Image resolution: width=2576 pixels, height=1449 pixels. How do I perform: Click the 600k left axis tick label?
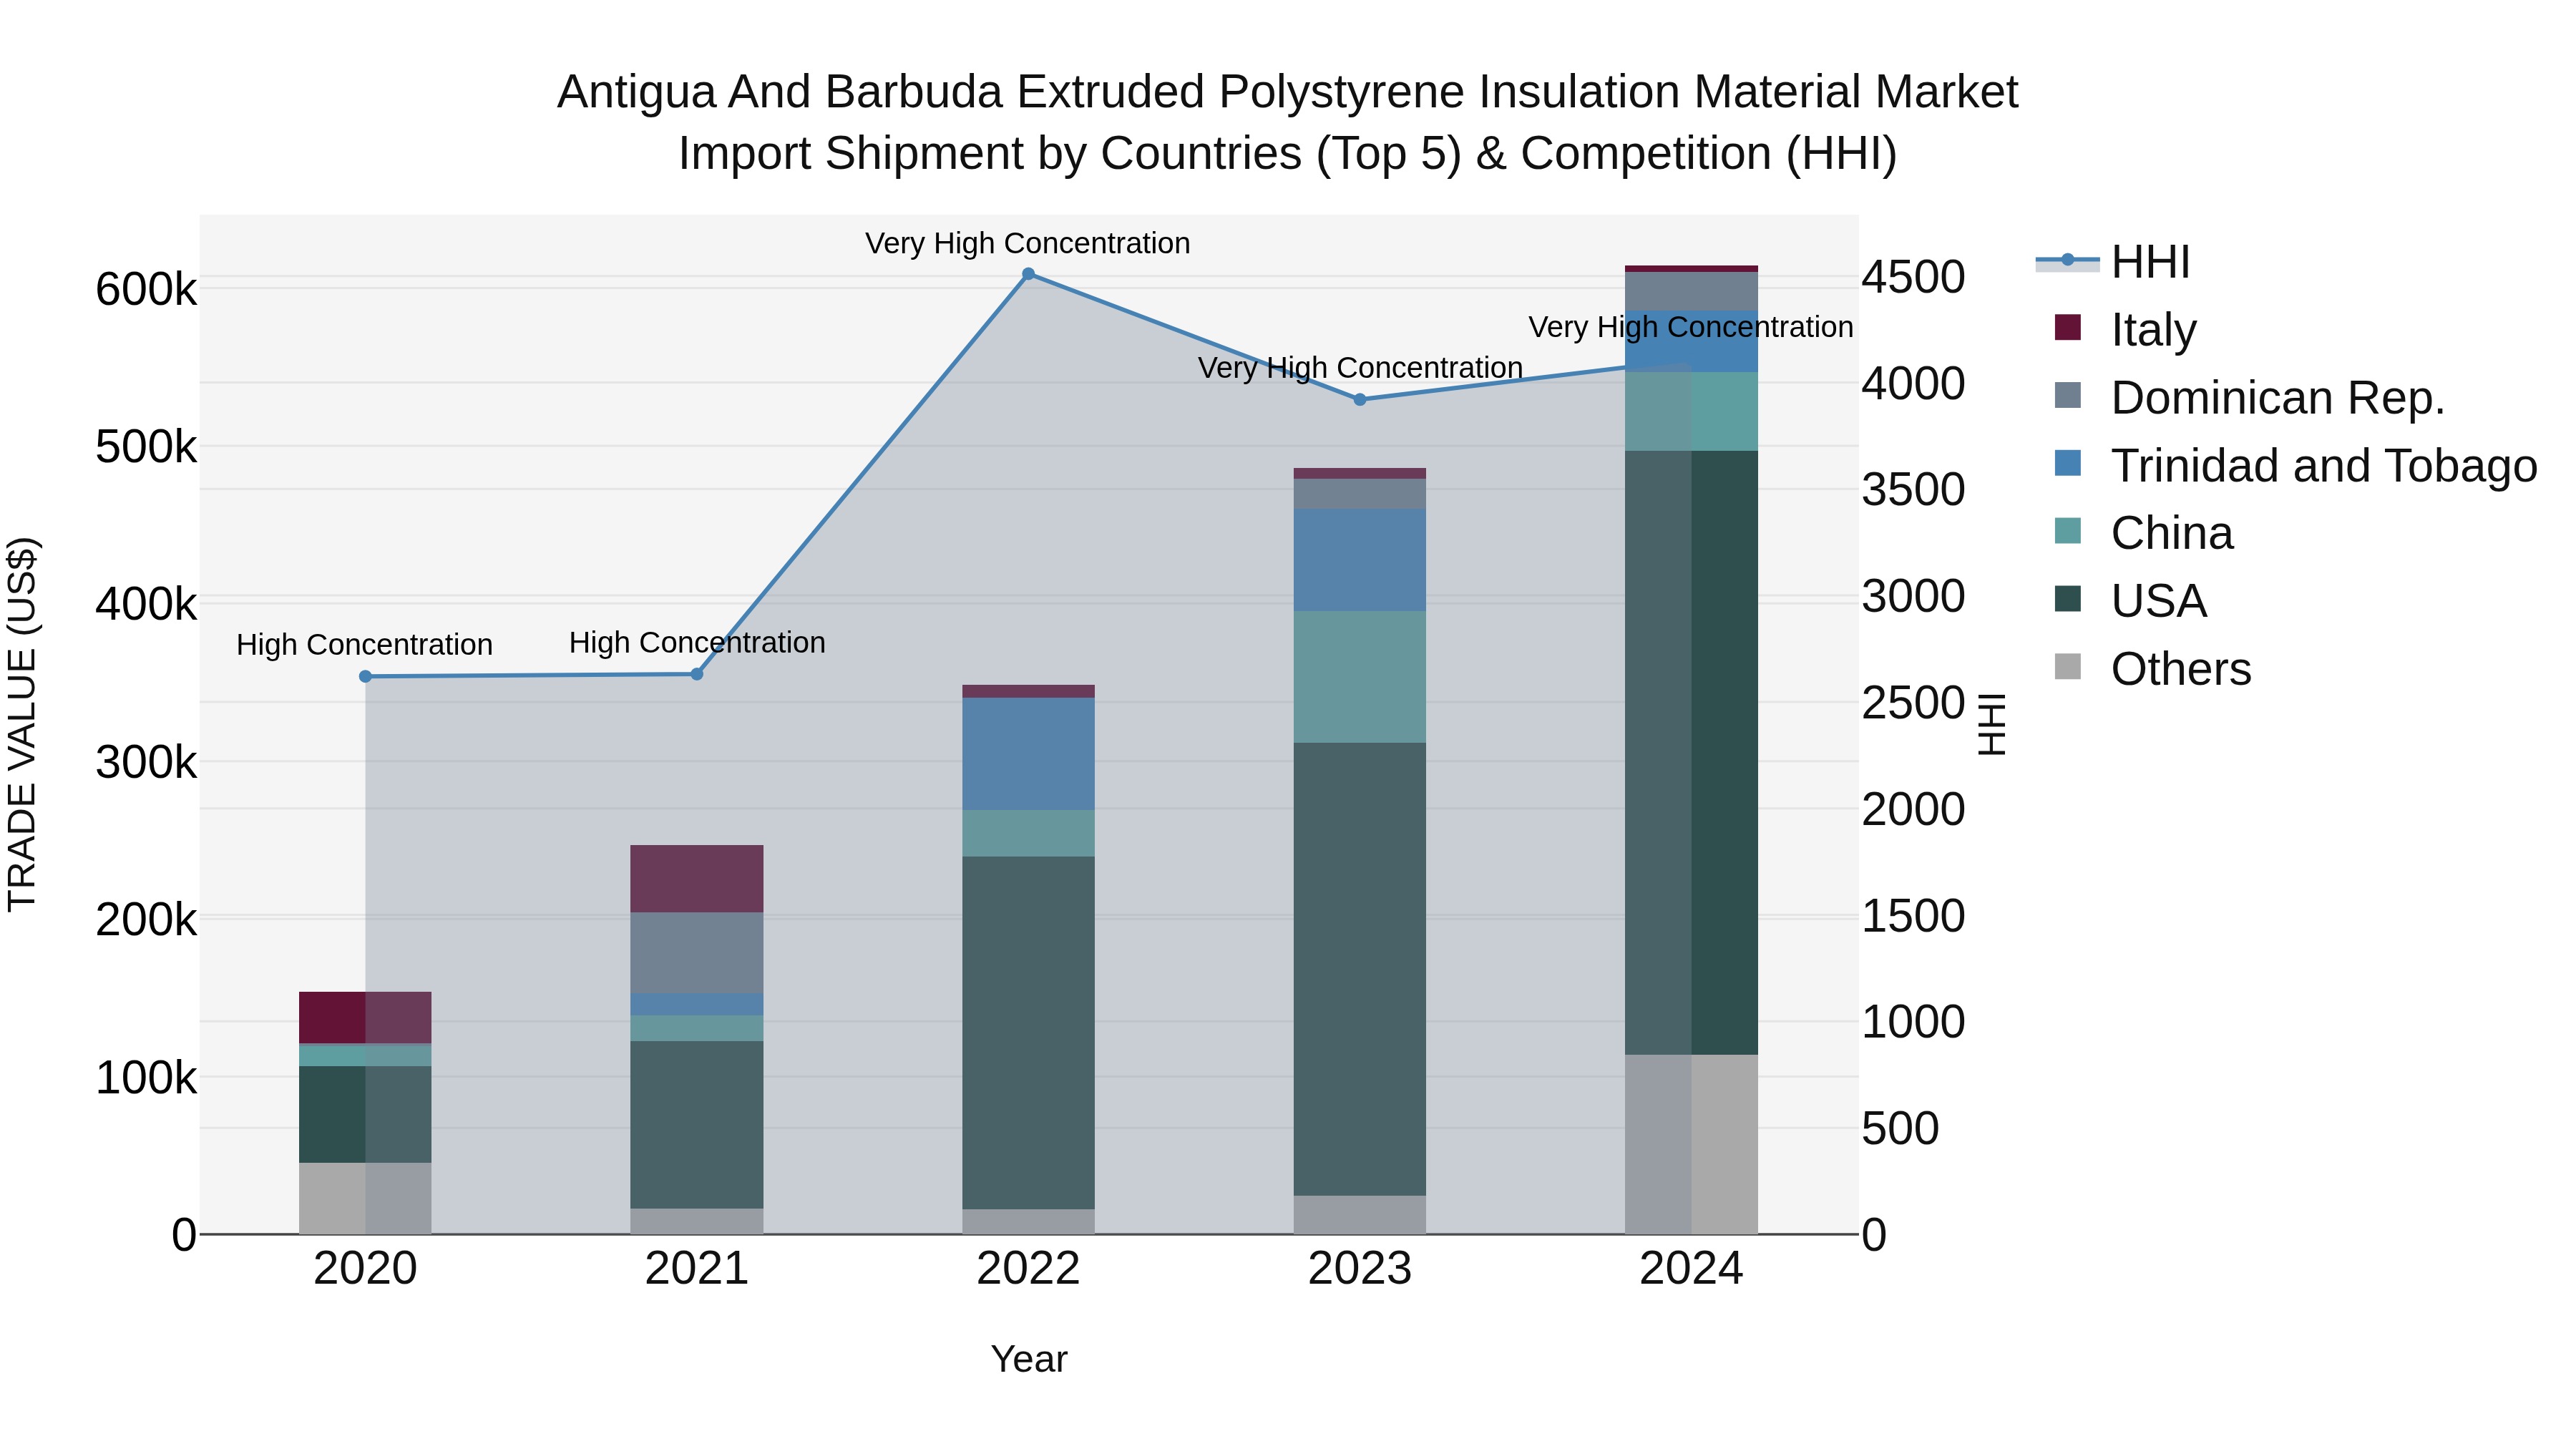pos(146,290)
